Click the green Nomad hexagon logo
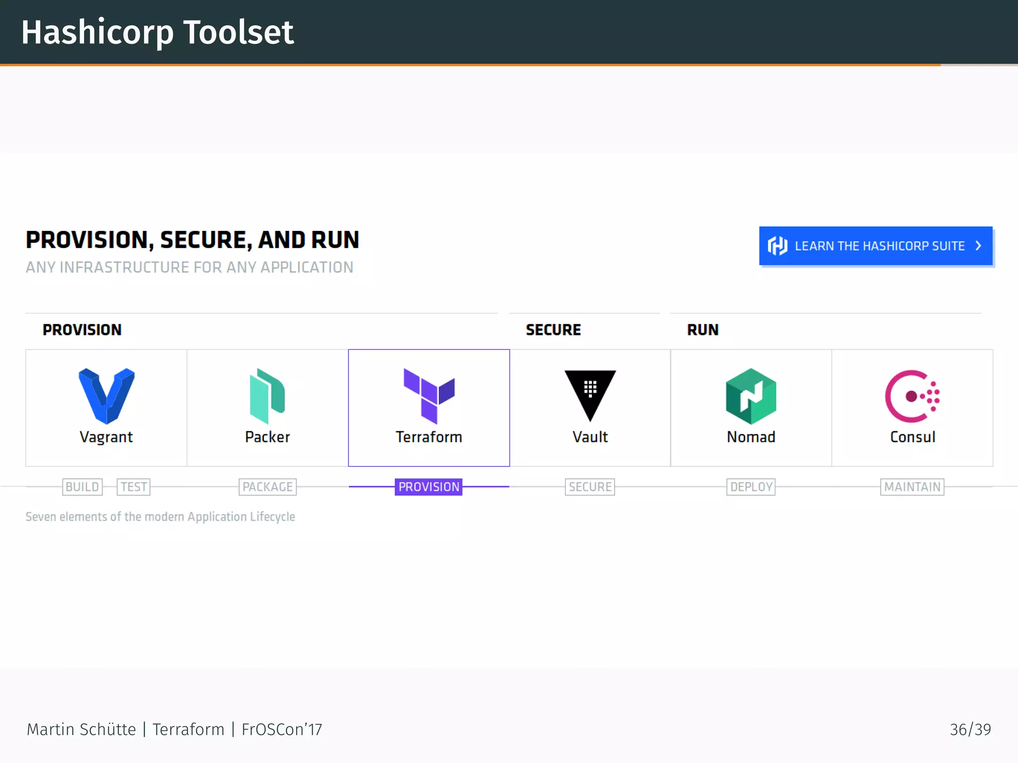1018x763 pixels. coord(751,396)
